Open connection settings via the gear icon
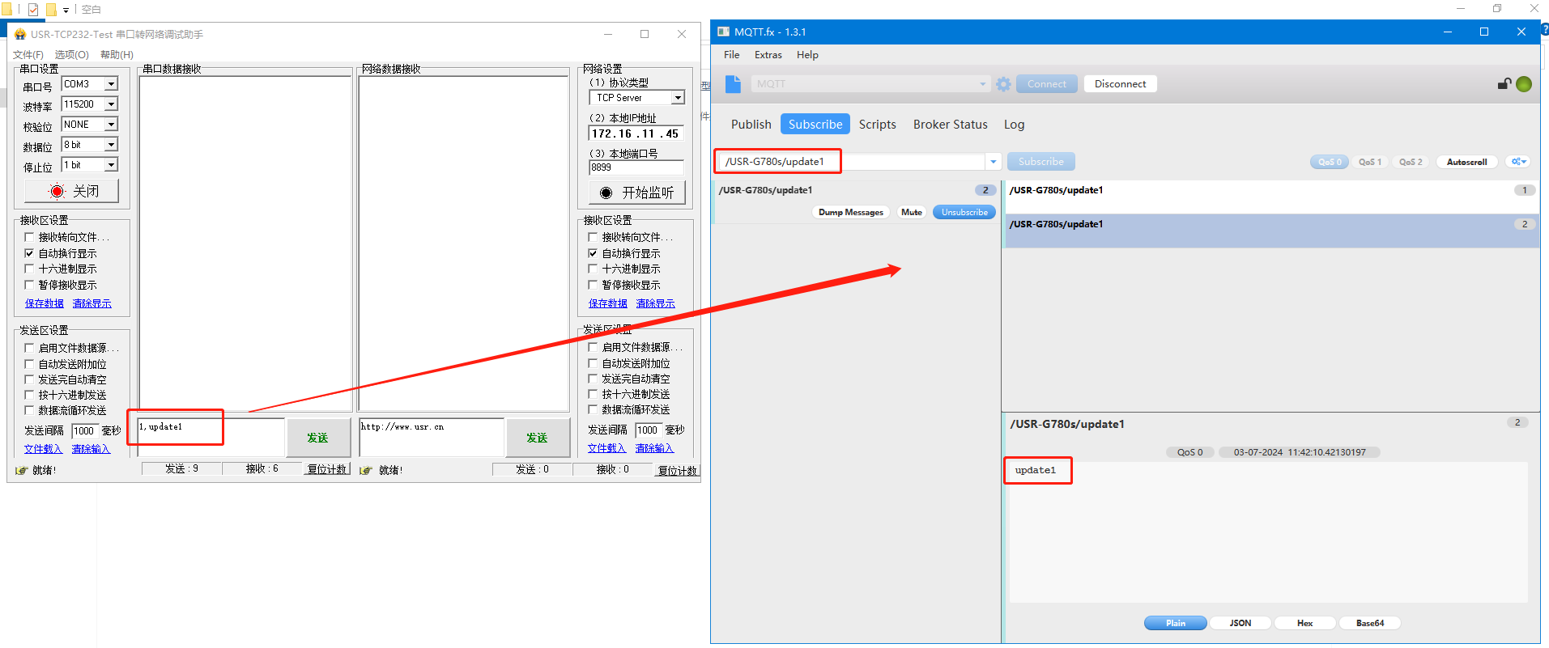1549x648 pixels. (x=1003, y=84)
